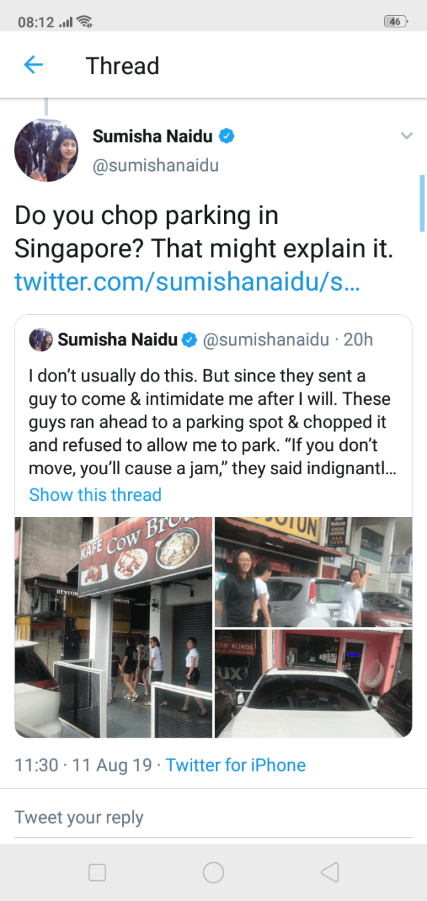Tap the Sumisha Naidu display name
427x901 pixels.
tap(152, 137)
